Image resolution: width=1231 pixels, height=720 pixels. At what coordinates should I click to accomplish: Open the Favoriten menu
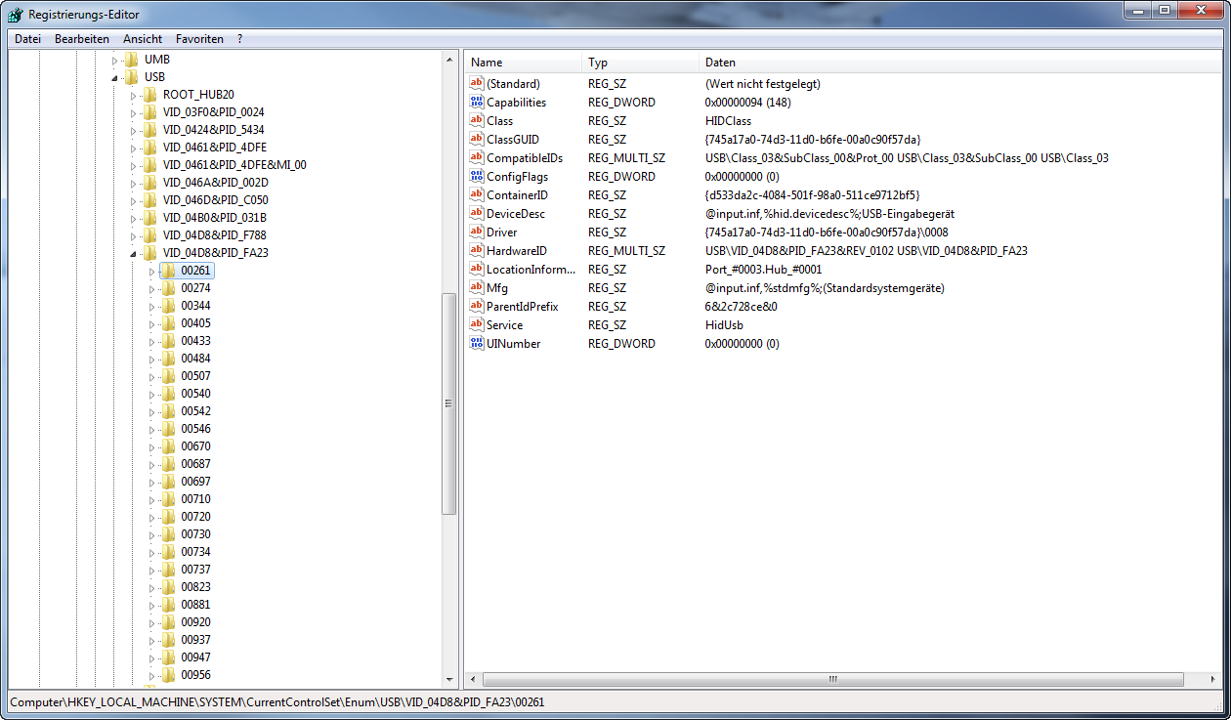[199, 39]
